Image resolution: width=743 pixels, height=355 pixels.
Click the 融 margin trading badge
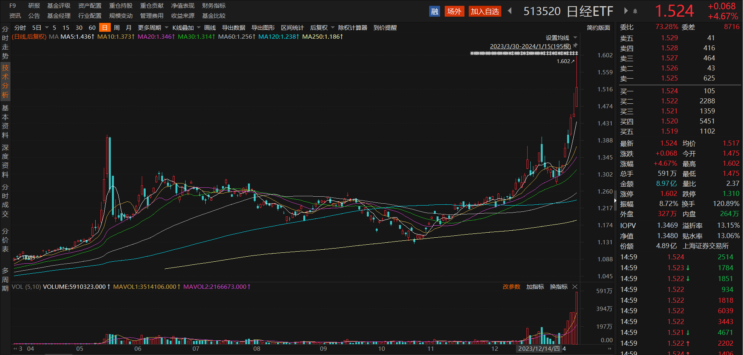point(435,11)
